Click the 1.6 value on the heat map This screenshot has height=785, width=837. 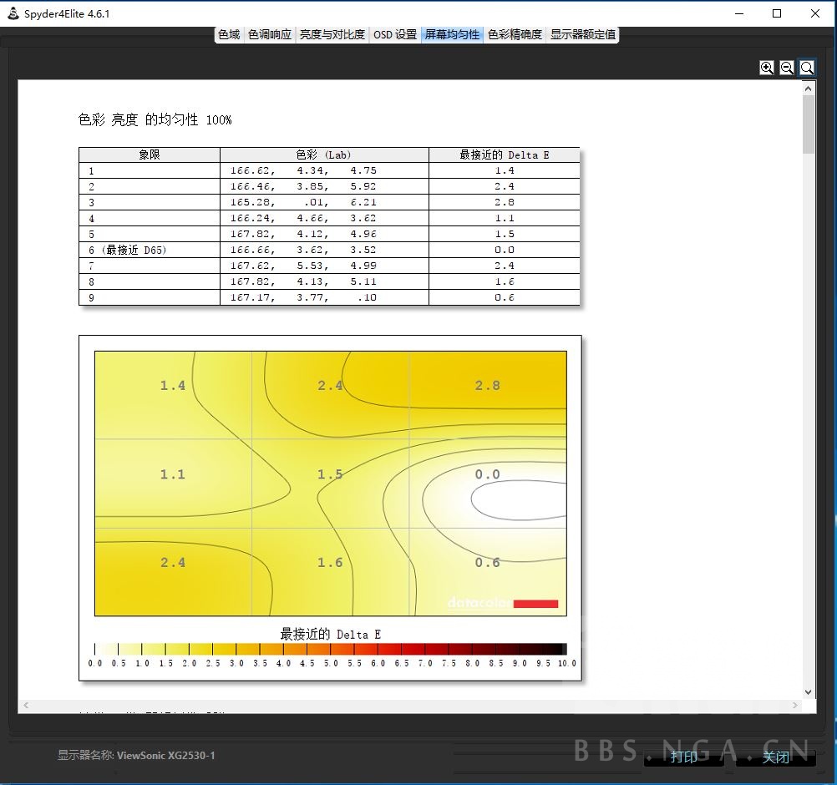tap(330, 563)
